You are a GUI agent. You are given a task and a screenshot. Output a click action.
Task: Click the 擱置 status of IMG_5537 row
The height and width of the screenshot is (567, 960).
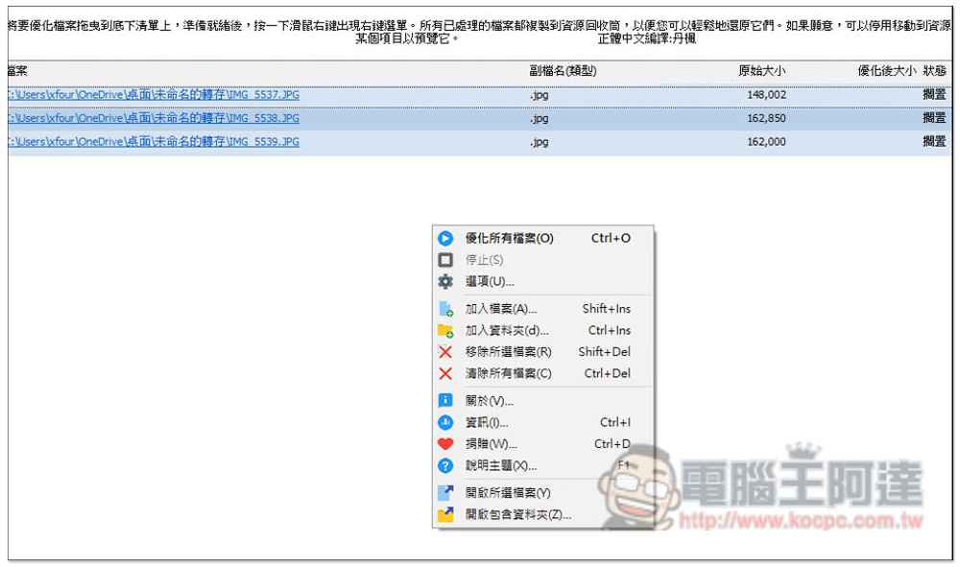point(934,95)
